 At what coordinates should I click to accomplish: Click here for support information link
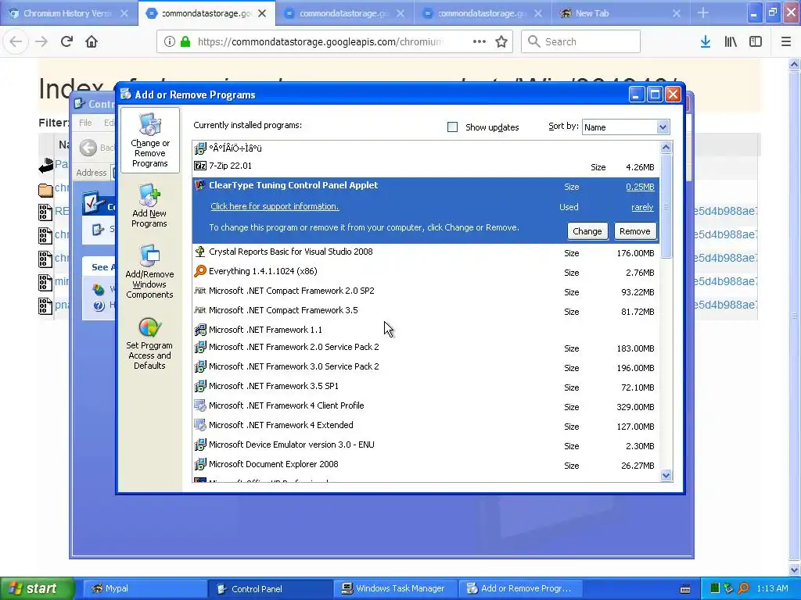275,206
